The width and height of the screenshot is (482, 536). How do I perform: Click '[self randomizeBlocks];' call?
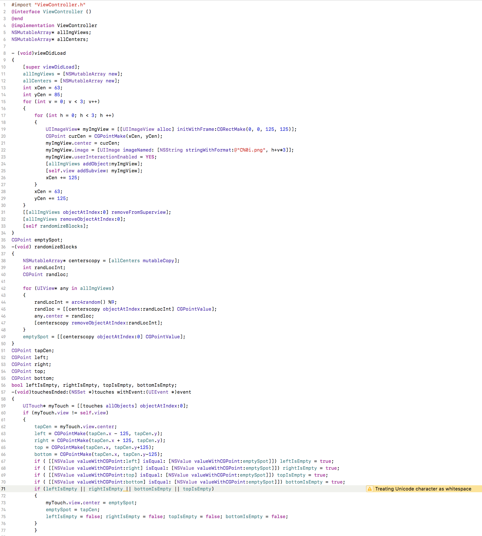56,226
